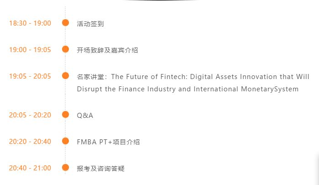Click the 19:05 - 20:05 time label
Viewport: 319px width, 185px height.
pos(30,76)
